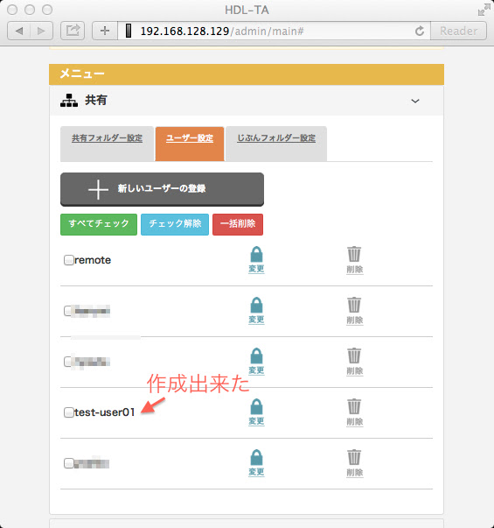This screenshot has width=494, height=528.
Task: Check the test-user01 checkbox
Action: tap(68, 412)
